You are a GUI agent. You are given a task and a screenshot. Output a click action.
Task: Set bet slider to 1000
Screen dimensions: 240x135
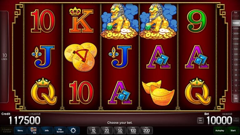pyautogui.click(x=236, y=44)
